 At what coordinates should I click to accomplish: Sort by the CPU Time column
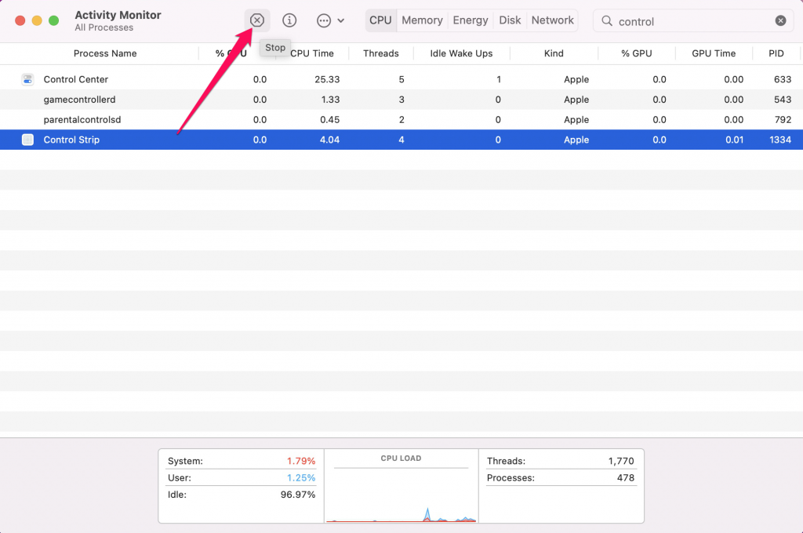pos(312,53)
